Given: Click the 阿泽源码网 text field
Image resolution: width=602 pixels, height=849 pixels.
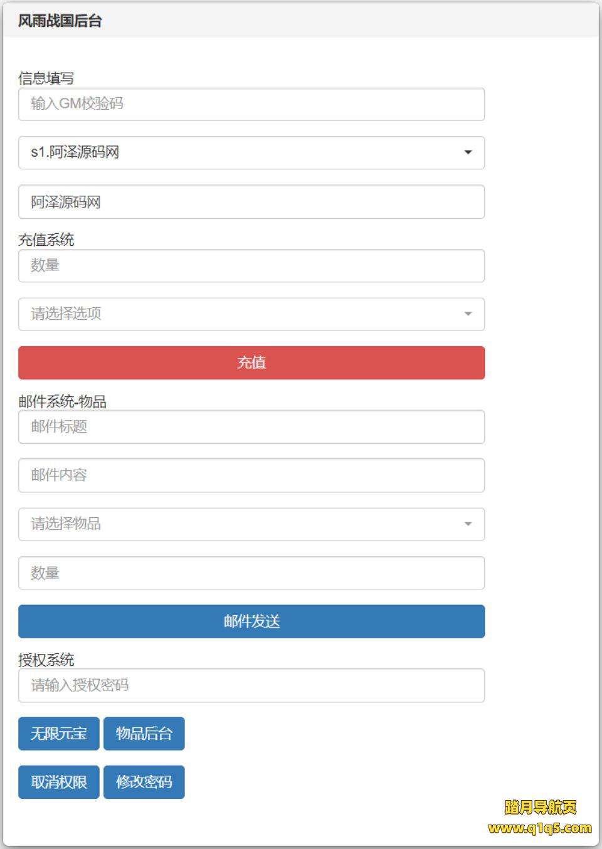Looking at the screenshot, I should (x=251, y=202).
